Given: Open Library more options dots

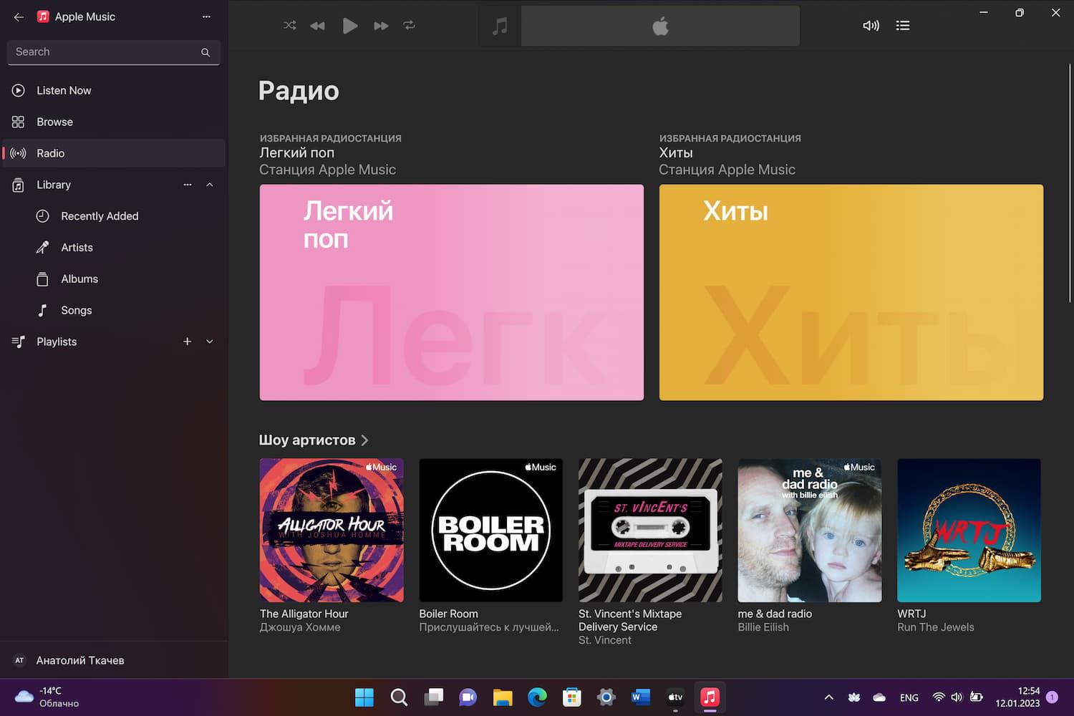Looking at the screenshot, I should [188, 185].
